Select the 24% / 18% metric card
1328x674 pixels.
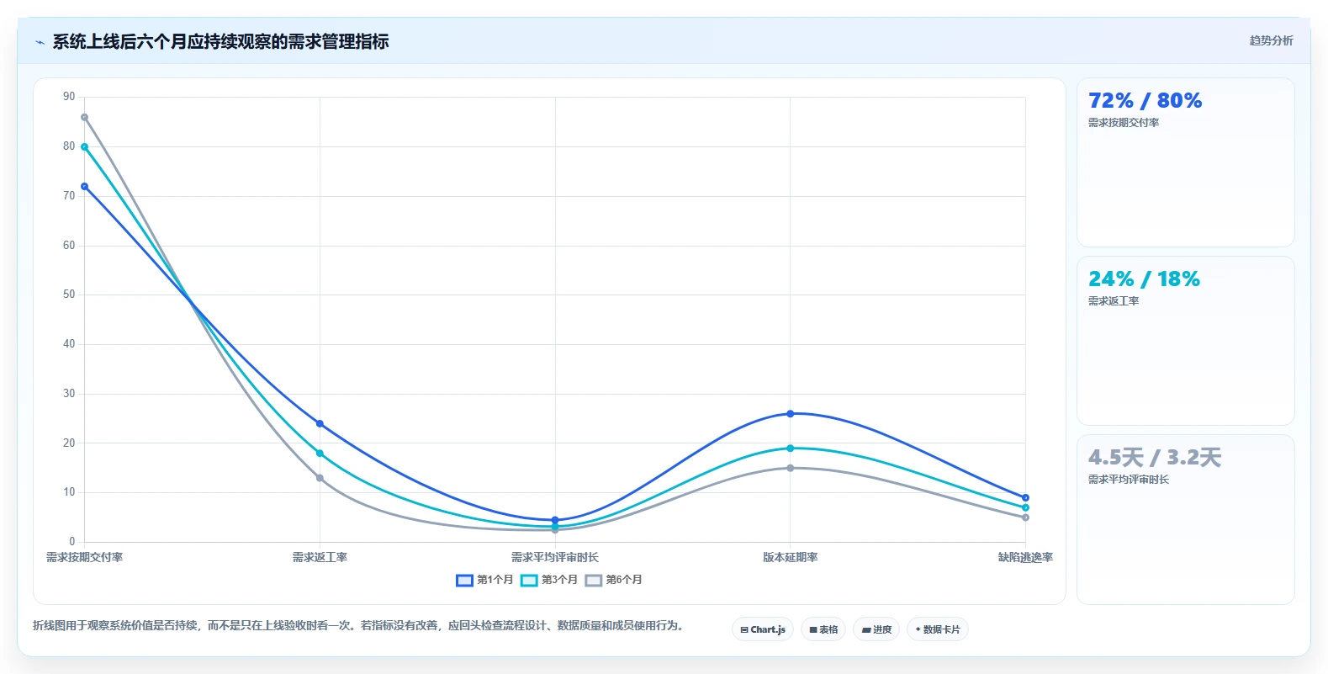[x=1185, y=341]
